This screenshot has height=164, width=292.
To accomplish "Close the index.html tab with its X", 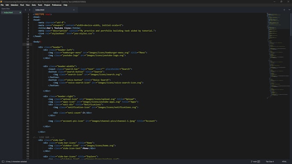I will point(74,10).
